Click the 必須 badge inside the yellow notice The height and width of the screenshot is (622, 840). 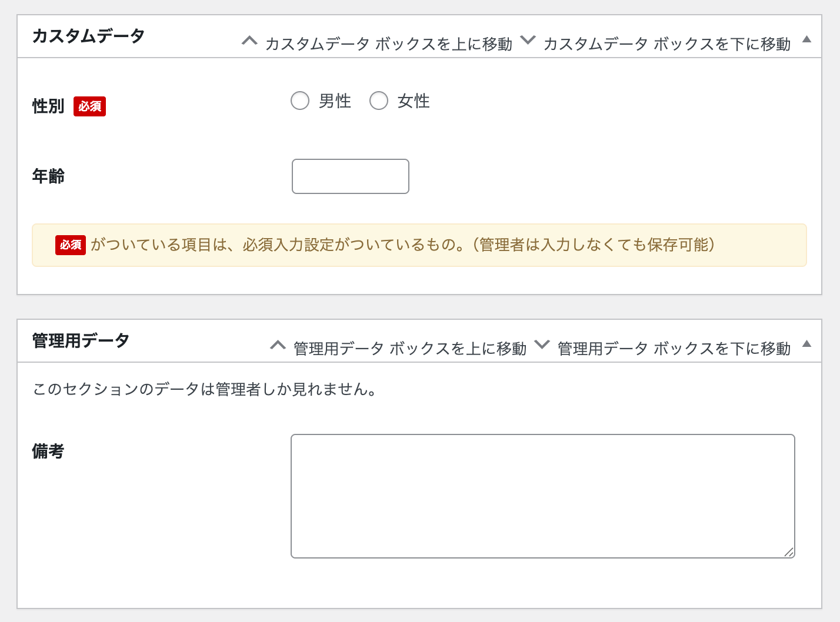pyautogui.click(x=71, y=245)
